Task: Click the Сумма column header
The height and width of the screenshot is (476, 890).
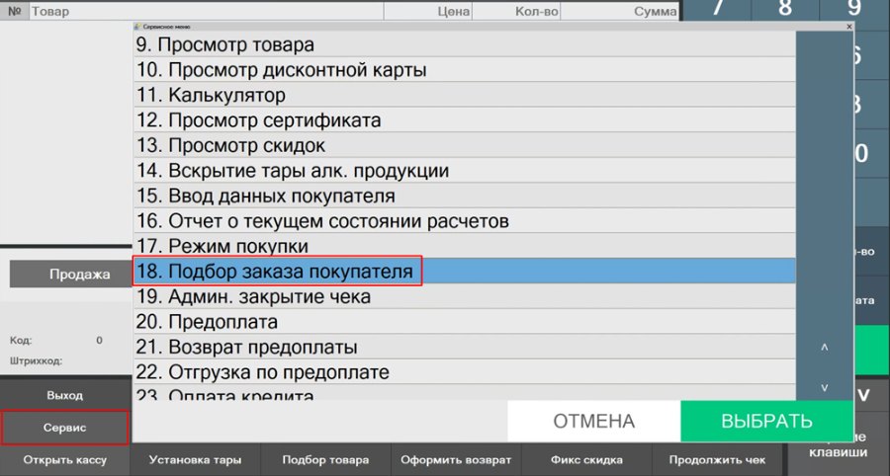Action: coord(619,11)
